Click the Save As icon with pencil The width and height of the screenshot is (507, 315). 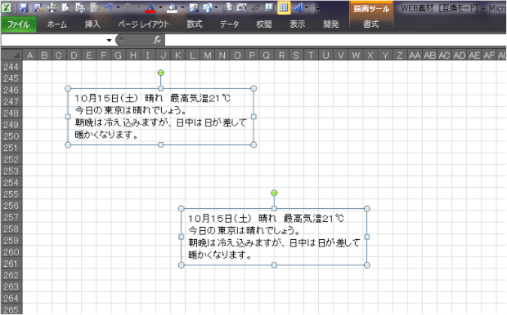38,7
